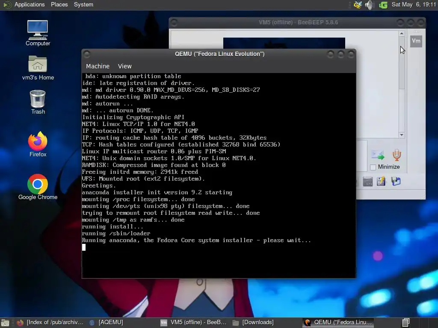The height and width of the screenshot is (328, 438).
Task: Click the send message icon in BeeBEEP
Action: coord(378,155)
